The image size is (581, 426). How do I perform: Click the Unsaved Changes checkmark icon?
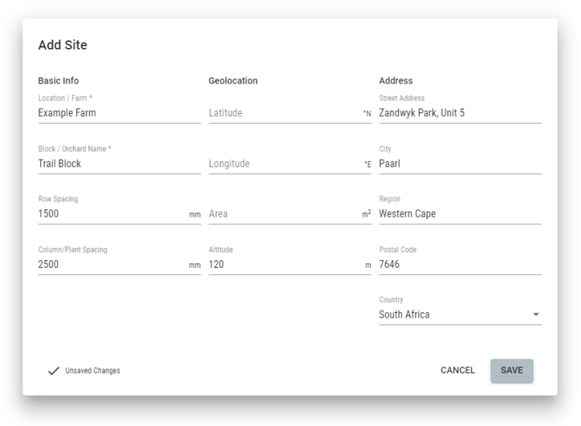click(53, 371)
